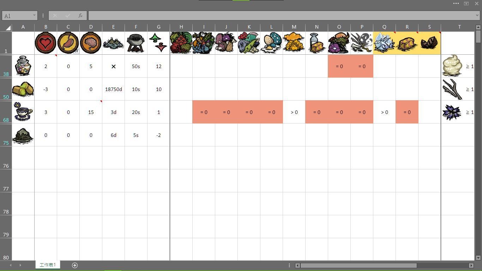
Task: Select the butter icon next to column T
Action: click(x=453, y=66)
